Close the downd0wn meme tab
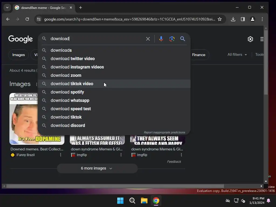 coord(71,8)
